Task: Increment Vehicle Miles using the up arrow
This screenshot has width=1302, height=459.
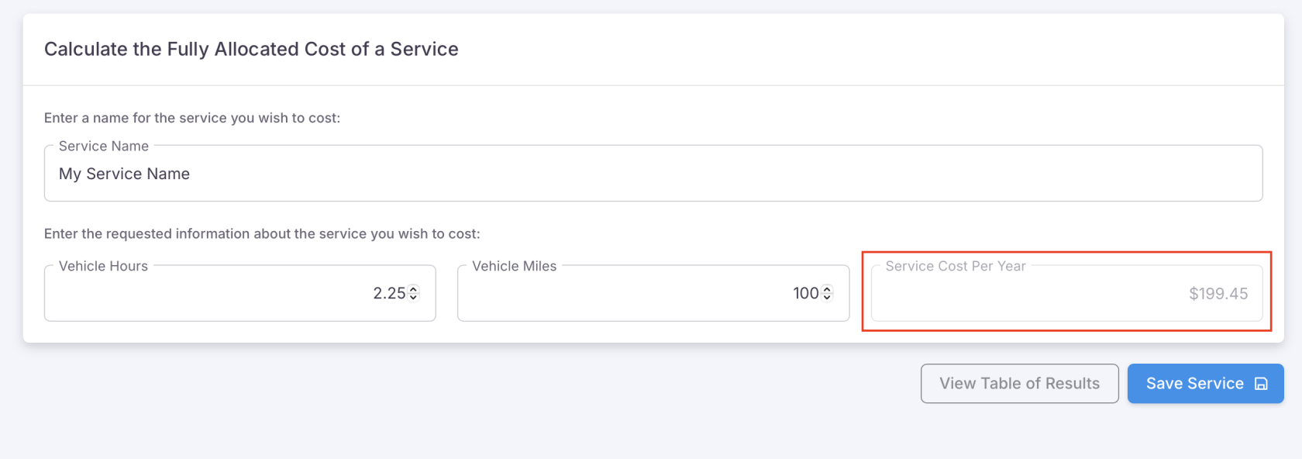Action: tap(827, 289)
